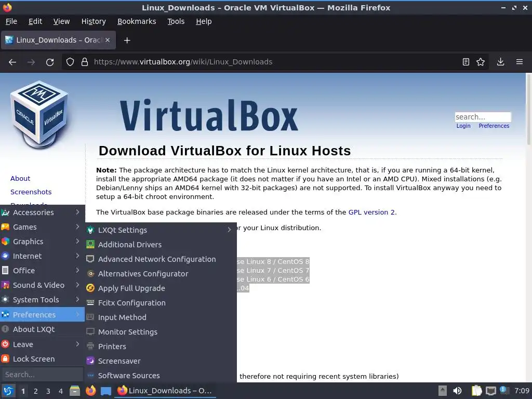Screen dimensions: 532x399
Task: Click the Additional Drivers icon
Action: tap(90, 244)
